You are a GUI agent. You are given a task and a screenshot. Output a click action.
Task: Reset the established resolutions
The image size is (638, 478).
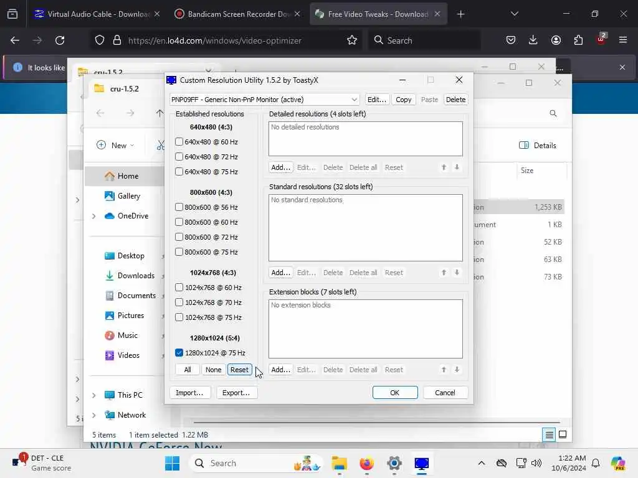[239, 370]
